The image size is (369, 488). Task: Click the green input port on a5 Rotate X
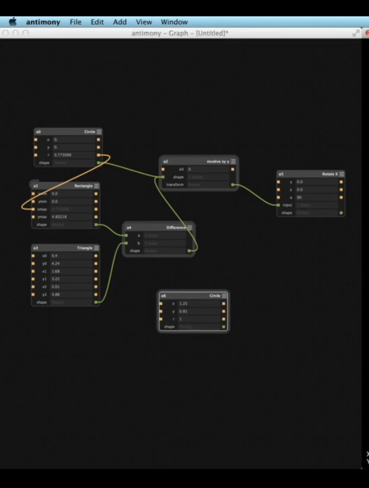click(278, 205)
